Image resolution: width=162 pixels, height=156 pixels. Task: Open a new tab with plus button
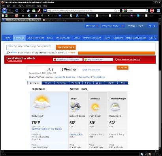83,20
